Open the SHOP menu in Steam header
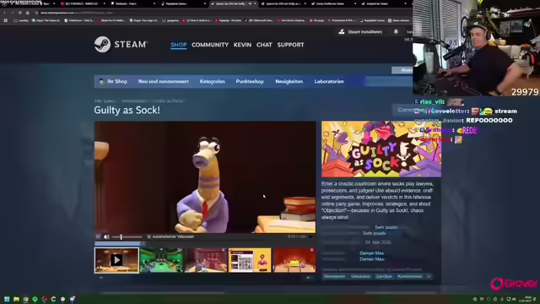 178,45
